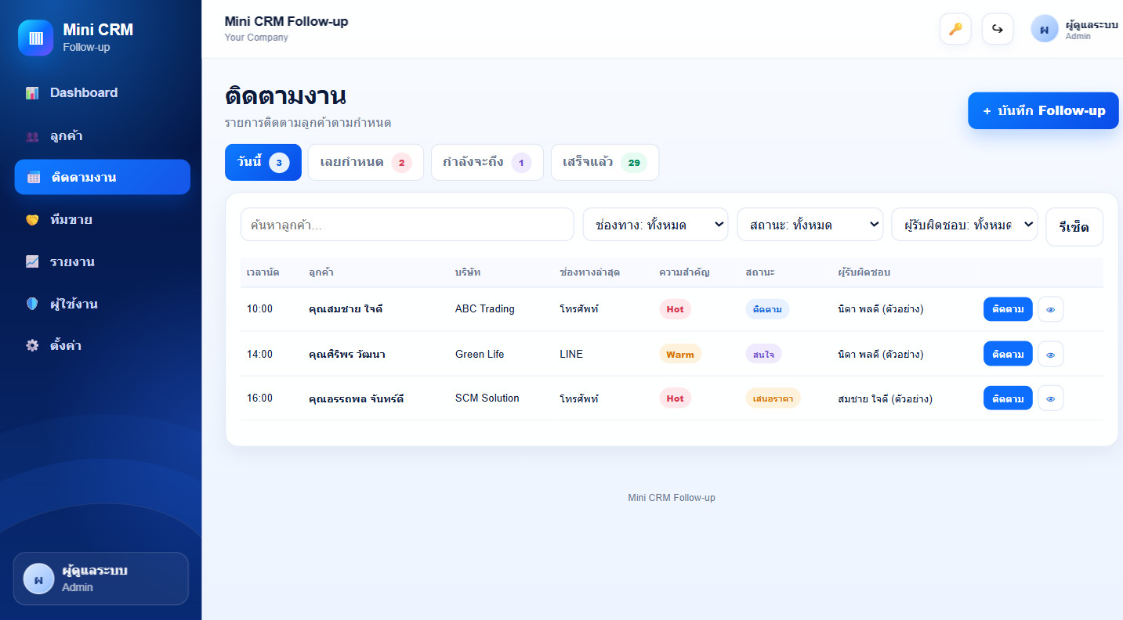Click the Green Life company cell
Image resolution: width=1123 pixels, height=620 pixels.
pyautogui.click(x=480, y=354)
